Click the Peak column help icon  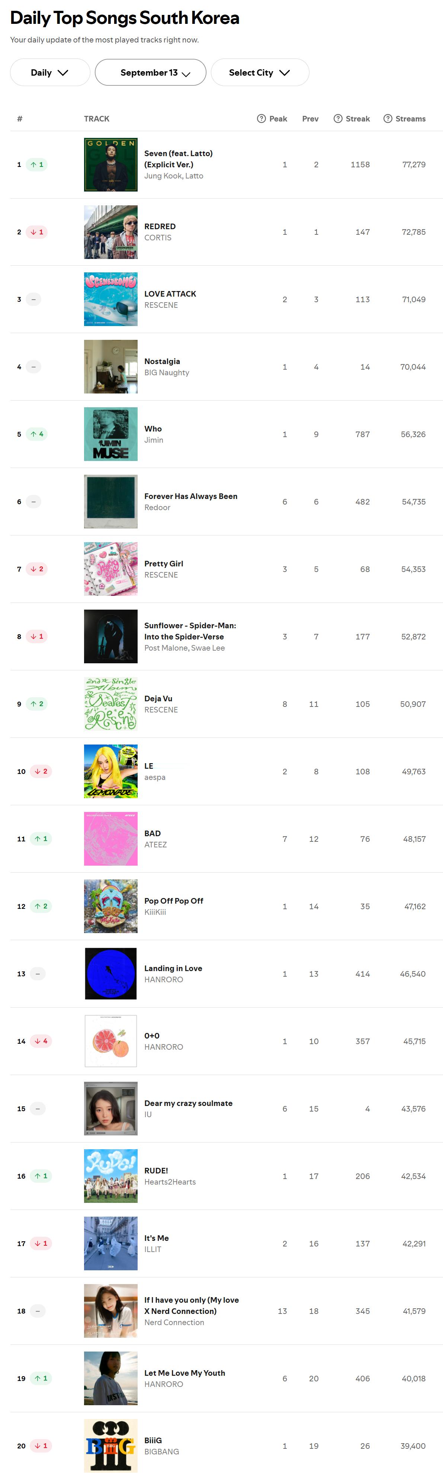(x=261, y=118)
